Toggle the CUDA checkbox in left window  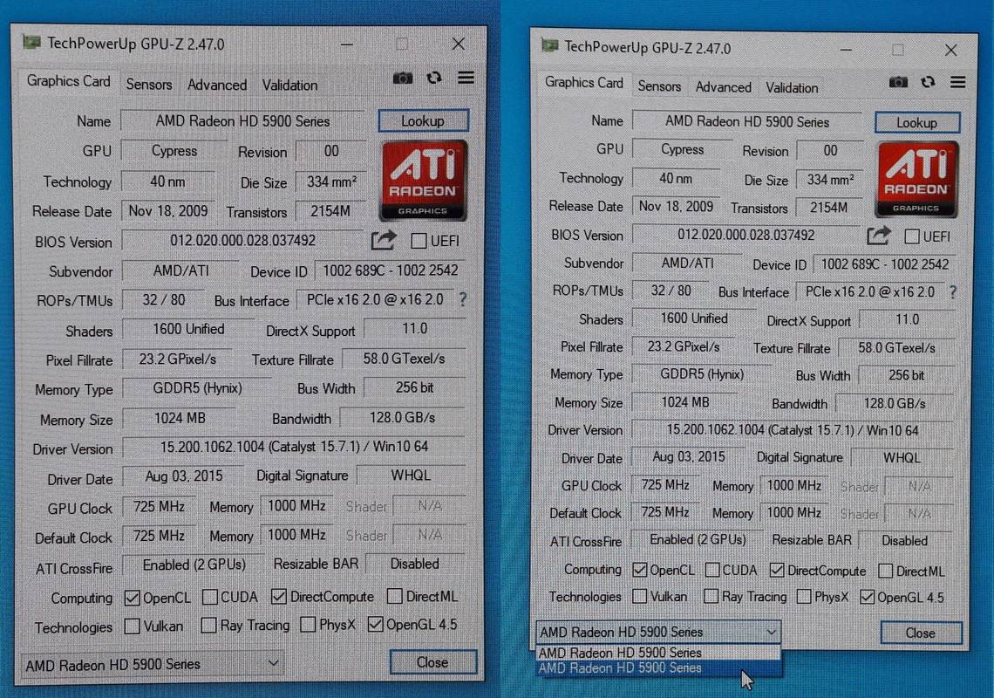point(210,597)
